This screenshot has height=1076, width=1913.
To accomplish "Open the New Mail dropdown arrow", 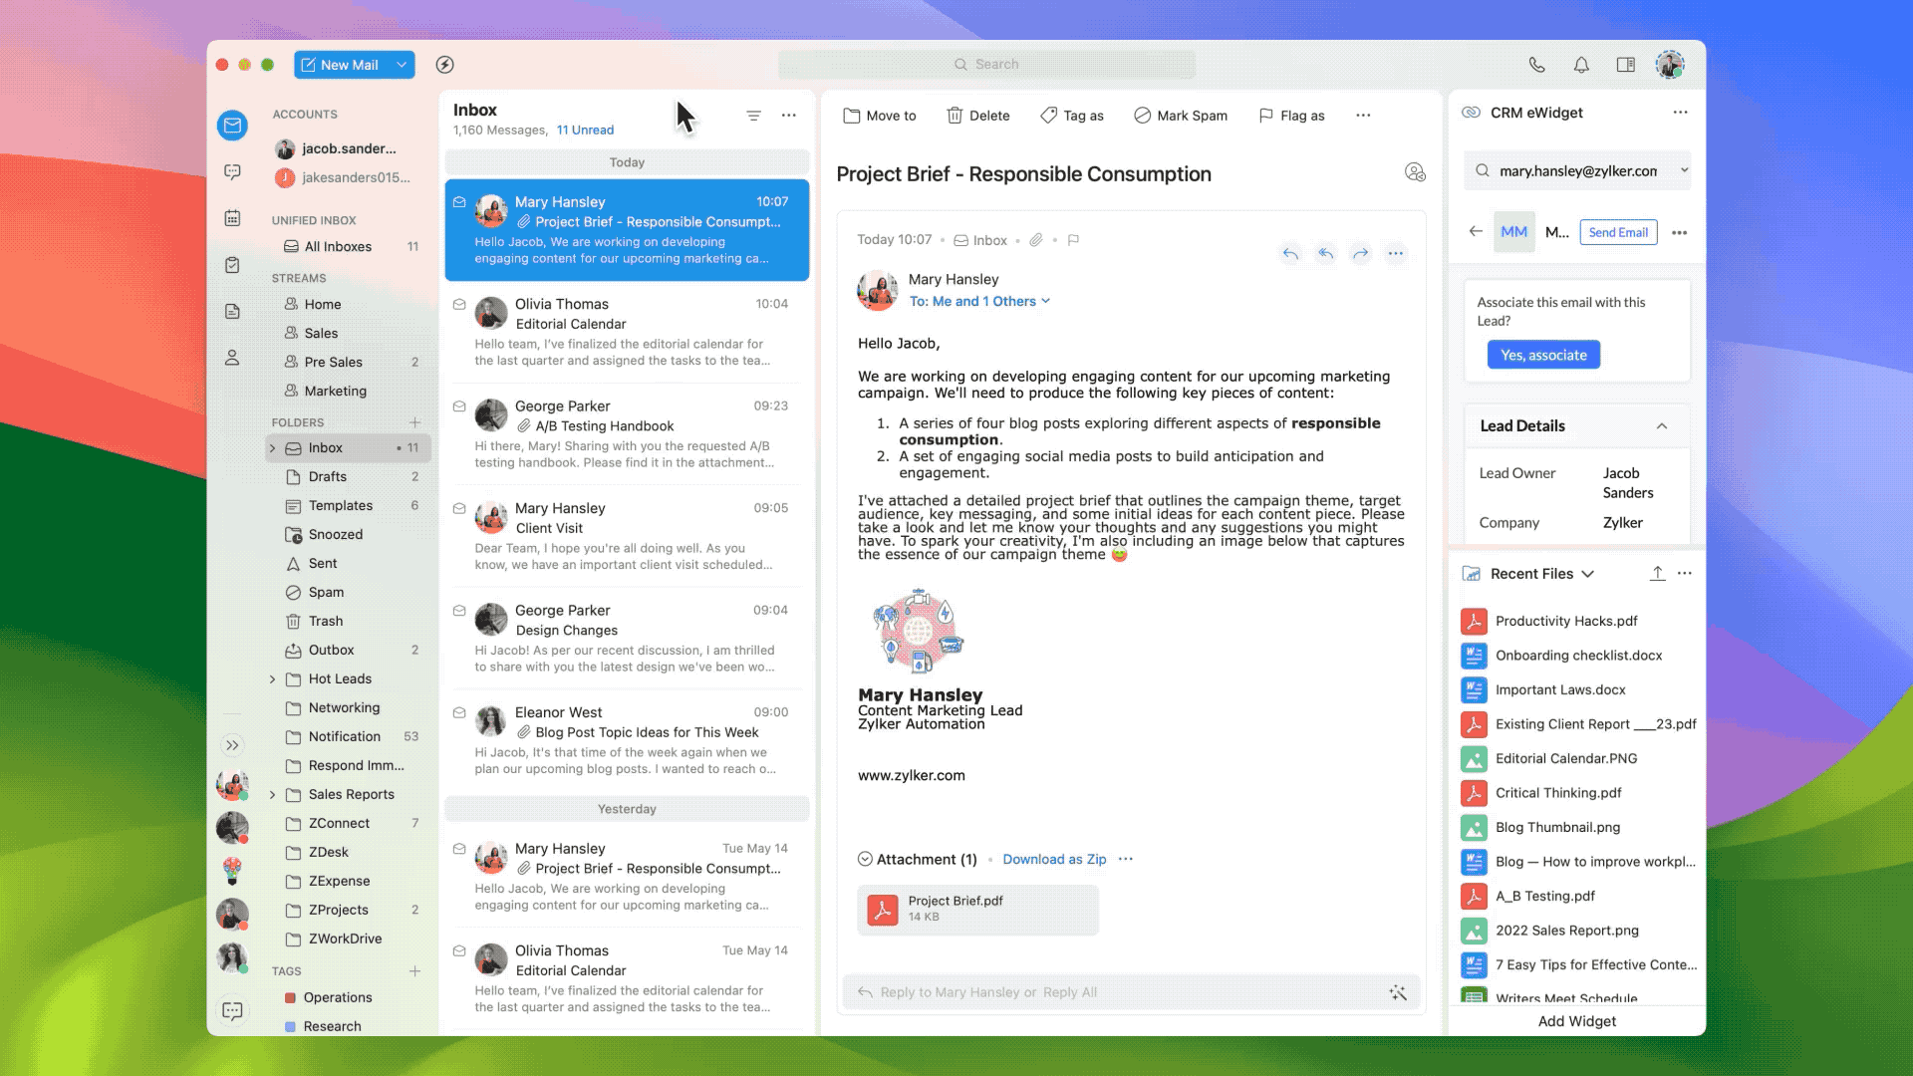I will [402, 65].
